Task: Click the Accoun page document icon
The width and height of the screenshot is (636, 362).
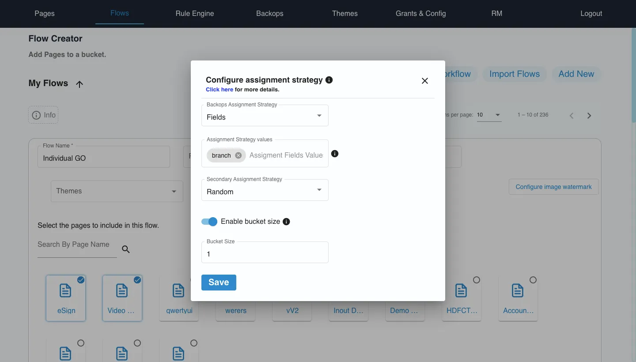Action: click(x=518, y=290)
